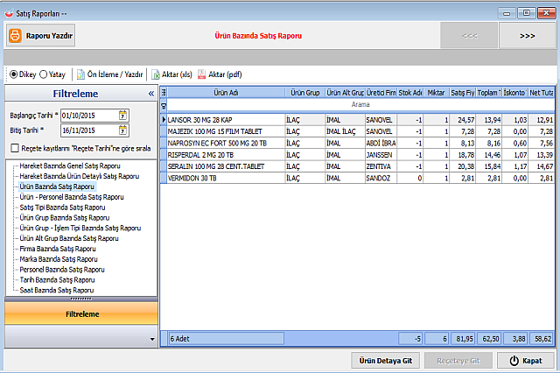Viewport: 560px width, 373px height.
Task: Select the Yatay orientation radio button
Action: coord(44,74)
